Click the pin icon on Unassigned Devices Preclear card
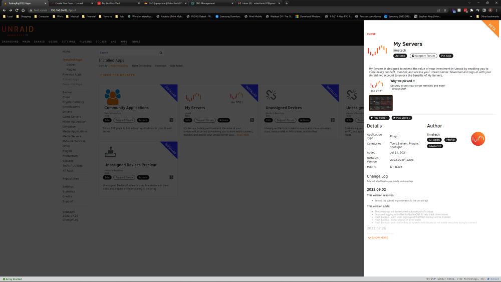This screenshot has height=282, width=501. [171, 177]
